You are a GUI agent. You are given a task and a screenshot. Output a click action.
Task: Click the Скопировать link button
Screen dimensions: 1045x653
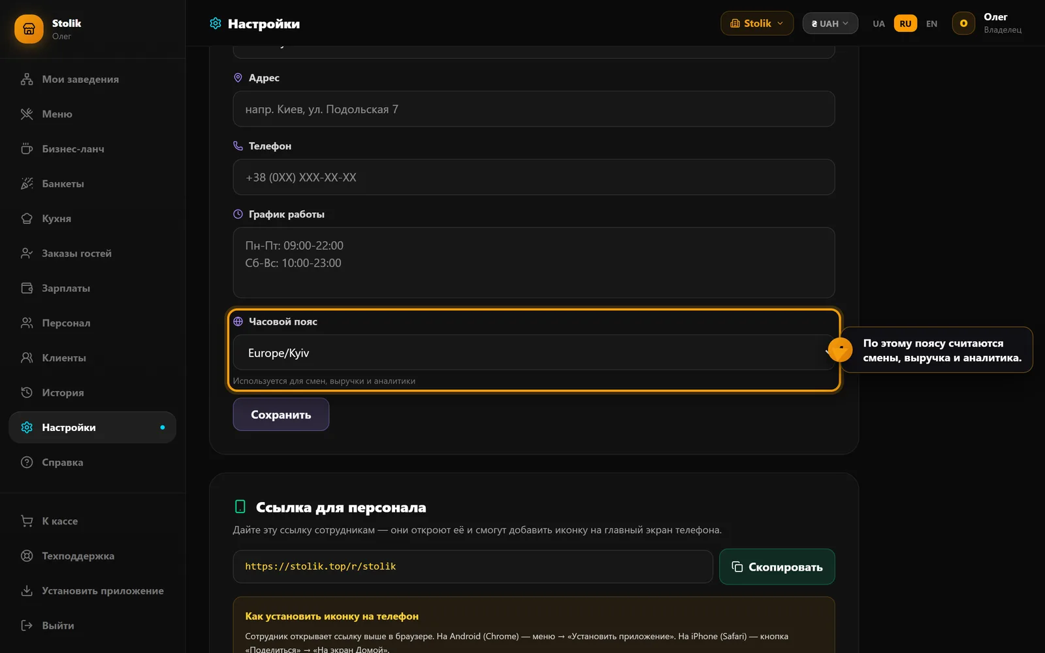click(777, 567)
